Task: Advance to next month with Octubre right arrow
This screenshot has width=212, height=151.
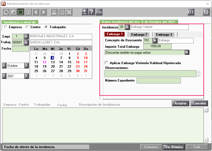Action: click(x=27, y=66)
